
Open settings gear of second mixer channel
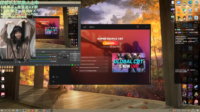pos(55,61)
